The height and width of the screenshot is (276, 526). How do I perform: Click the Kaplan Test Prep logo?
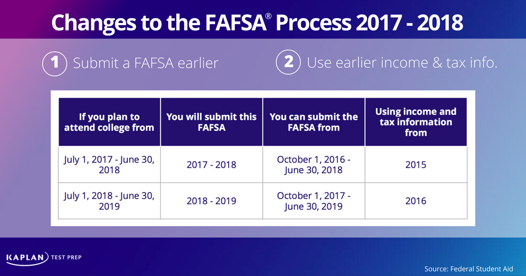click(x=44, y=257)
